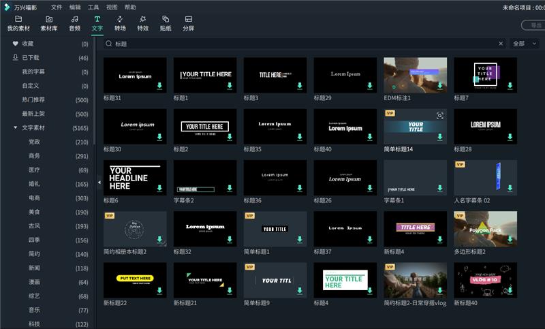Download 标题3 template via green arrow
Viewport: 545px width, 329px height.
(x=300, y=85)
